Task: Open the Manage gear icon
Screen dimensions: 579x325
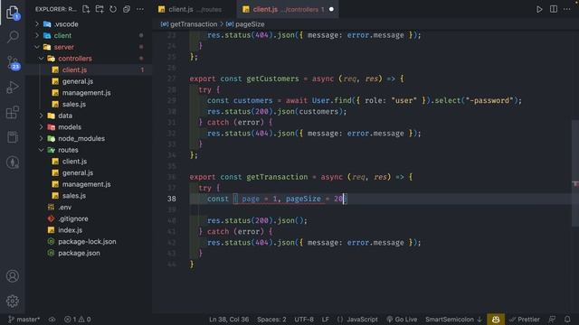Action: point(13,301)
